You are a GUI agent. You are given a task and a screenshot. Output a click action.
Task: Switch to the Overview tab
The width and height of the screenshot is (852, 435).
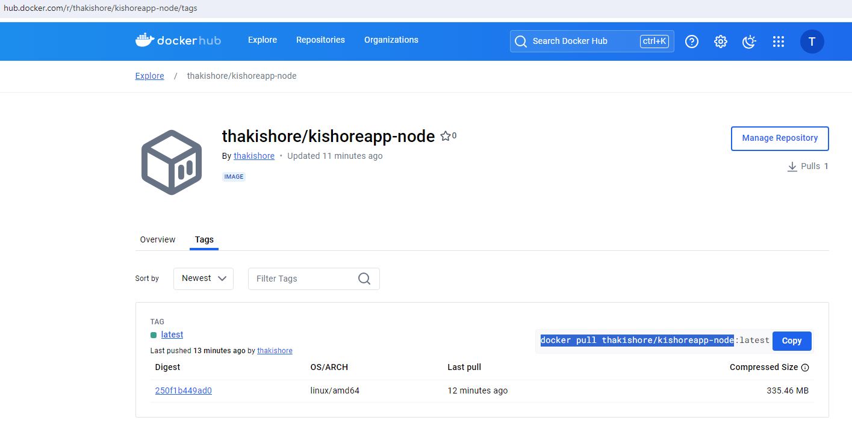click(x=158, y=239)
